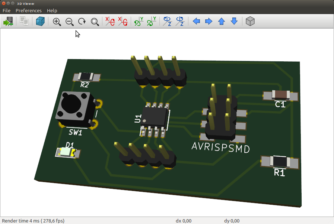This screenshot has height=224, width=334.
Task: Click the AVRISPSMD silkscreen text
Action: pyautogui.click(x=221, y=148)
